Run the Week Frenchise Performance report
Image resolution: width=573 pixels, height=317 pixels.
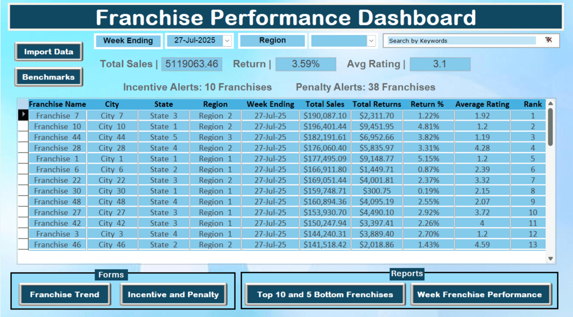point(481,294)
